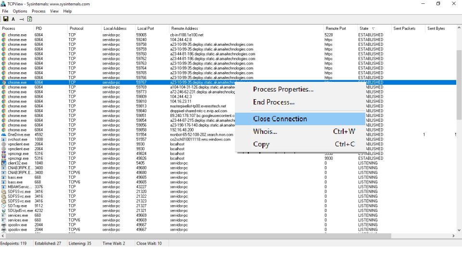462x260 pixels.
Task: Click the SDUpdSvc.exe process icon
Action: [3, 210]
